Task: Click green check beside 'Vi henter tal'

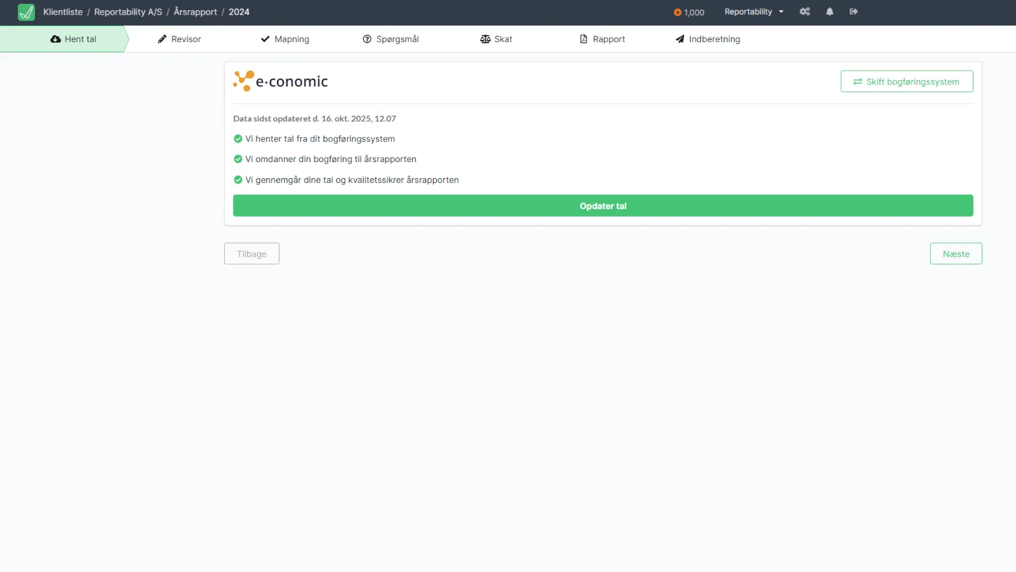Action: pyautogui.click(x=238, y=139)
